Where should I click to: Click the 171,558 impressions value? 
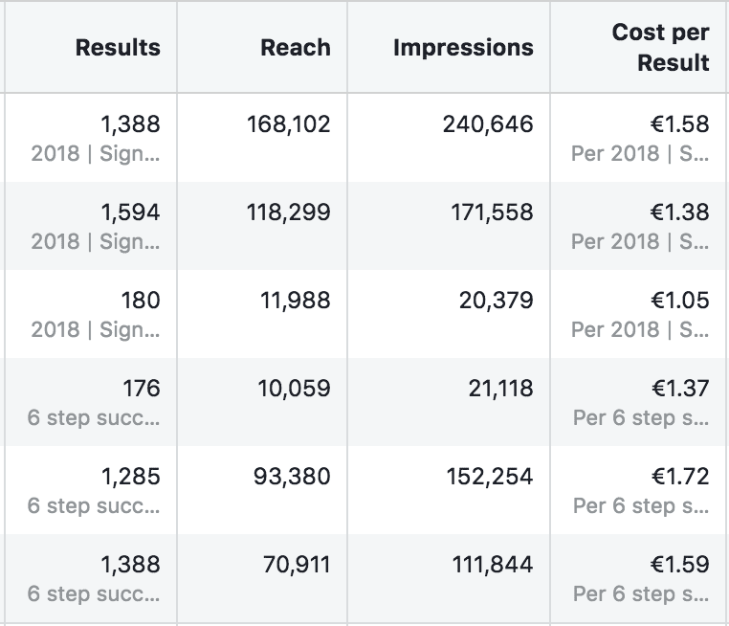(x=492, y=212)
